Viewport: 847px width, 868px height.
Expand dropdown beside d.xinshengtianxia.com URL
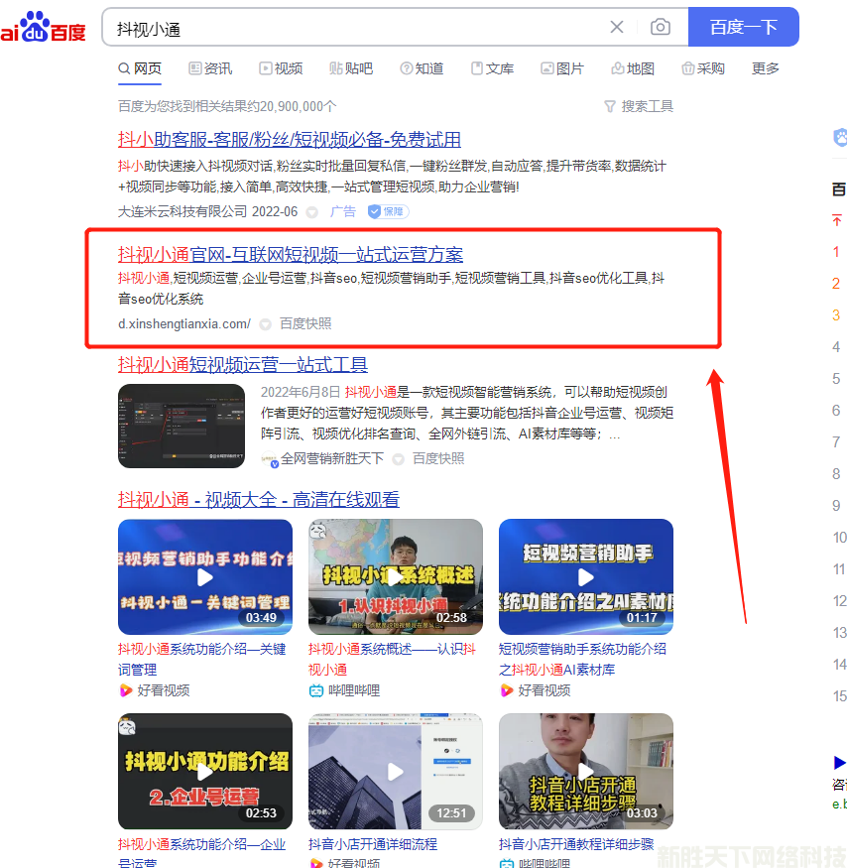pos(265,324)
